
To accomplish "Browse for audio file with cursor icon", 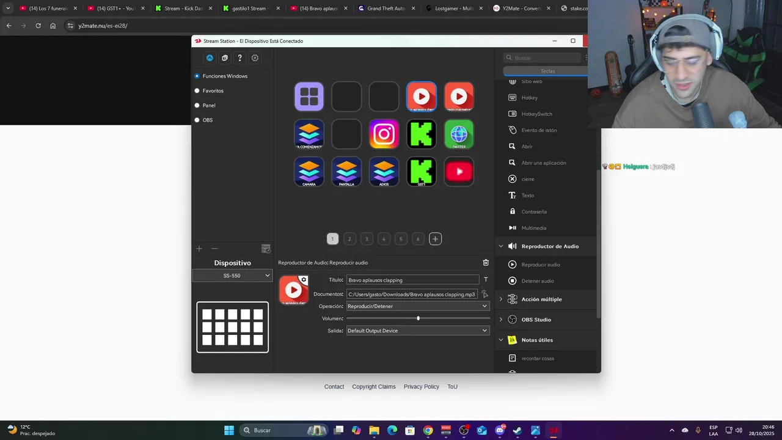I will tap(485, 294).
